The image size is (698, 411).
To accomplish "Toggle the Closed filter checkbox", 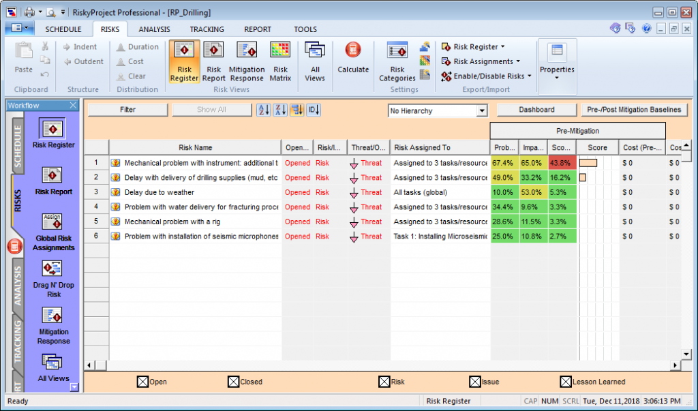I will [233, 382].
